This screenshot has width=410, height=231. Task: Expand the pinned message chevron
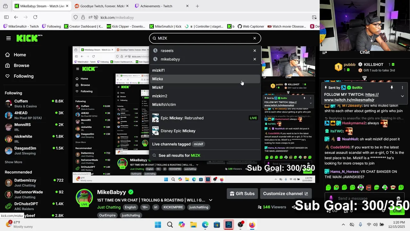[402, 96]
